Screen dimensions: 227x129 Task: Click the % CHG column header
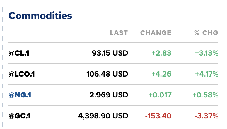coord(206,33)
